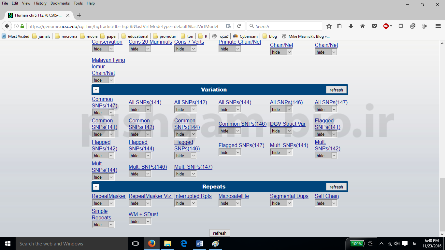
Task: Open the Adblock Plus icon
Action: 386,26
